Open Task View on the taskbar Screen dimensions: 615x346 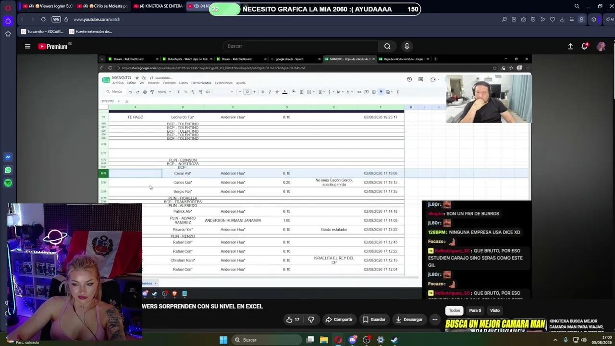pos(310,340)
